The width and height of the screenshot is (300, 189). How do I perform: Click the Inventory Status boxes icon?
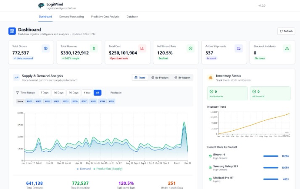(211, 78)
